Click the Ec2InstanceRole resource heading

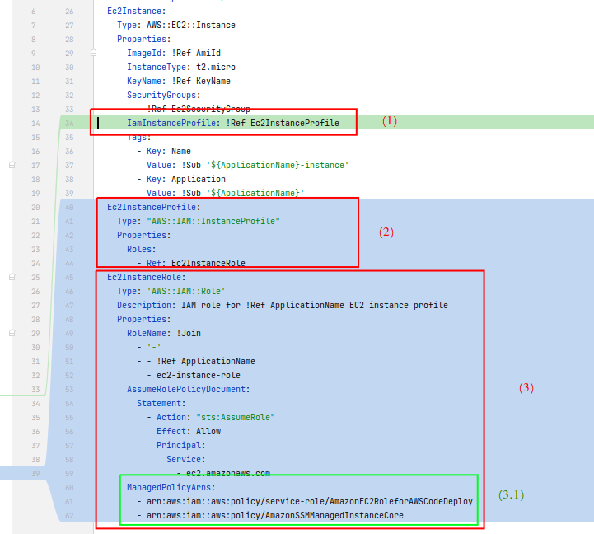point(144,277)
